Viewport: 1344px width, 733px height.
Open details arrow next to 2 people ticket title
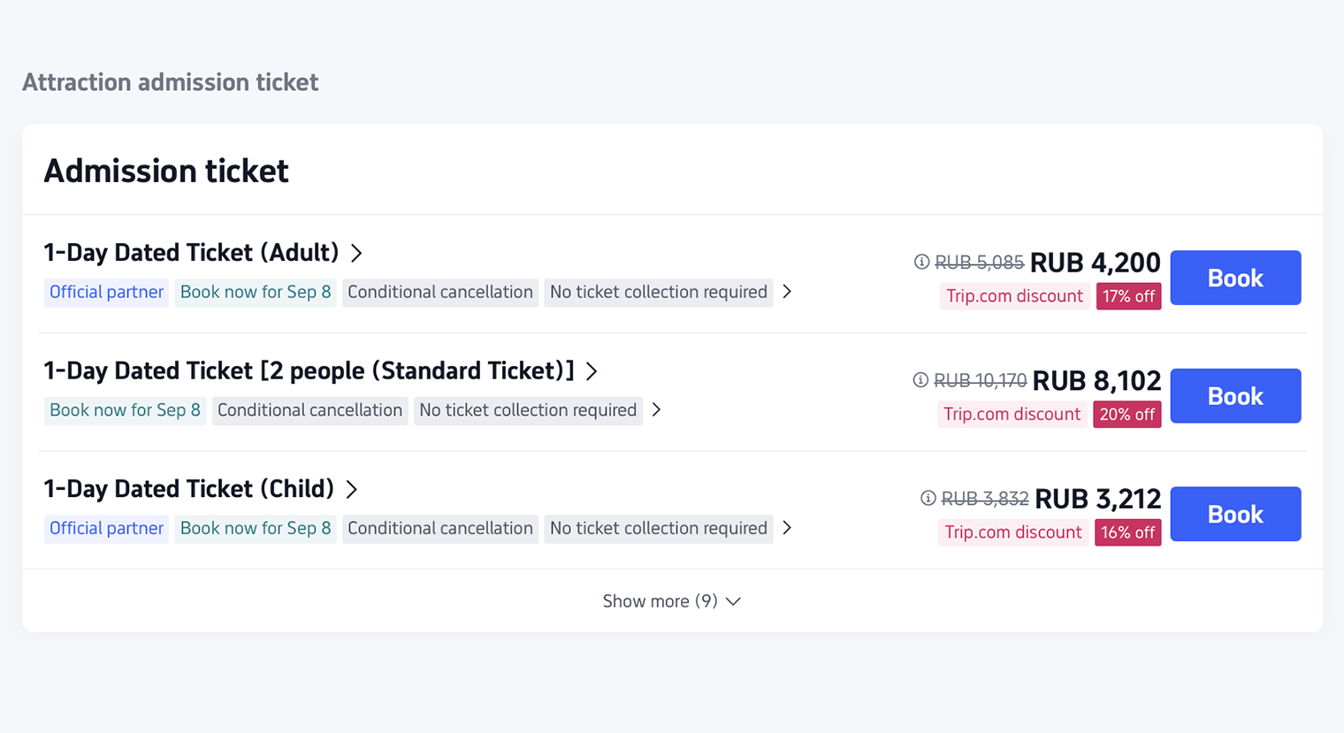(592, 371)
